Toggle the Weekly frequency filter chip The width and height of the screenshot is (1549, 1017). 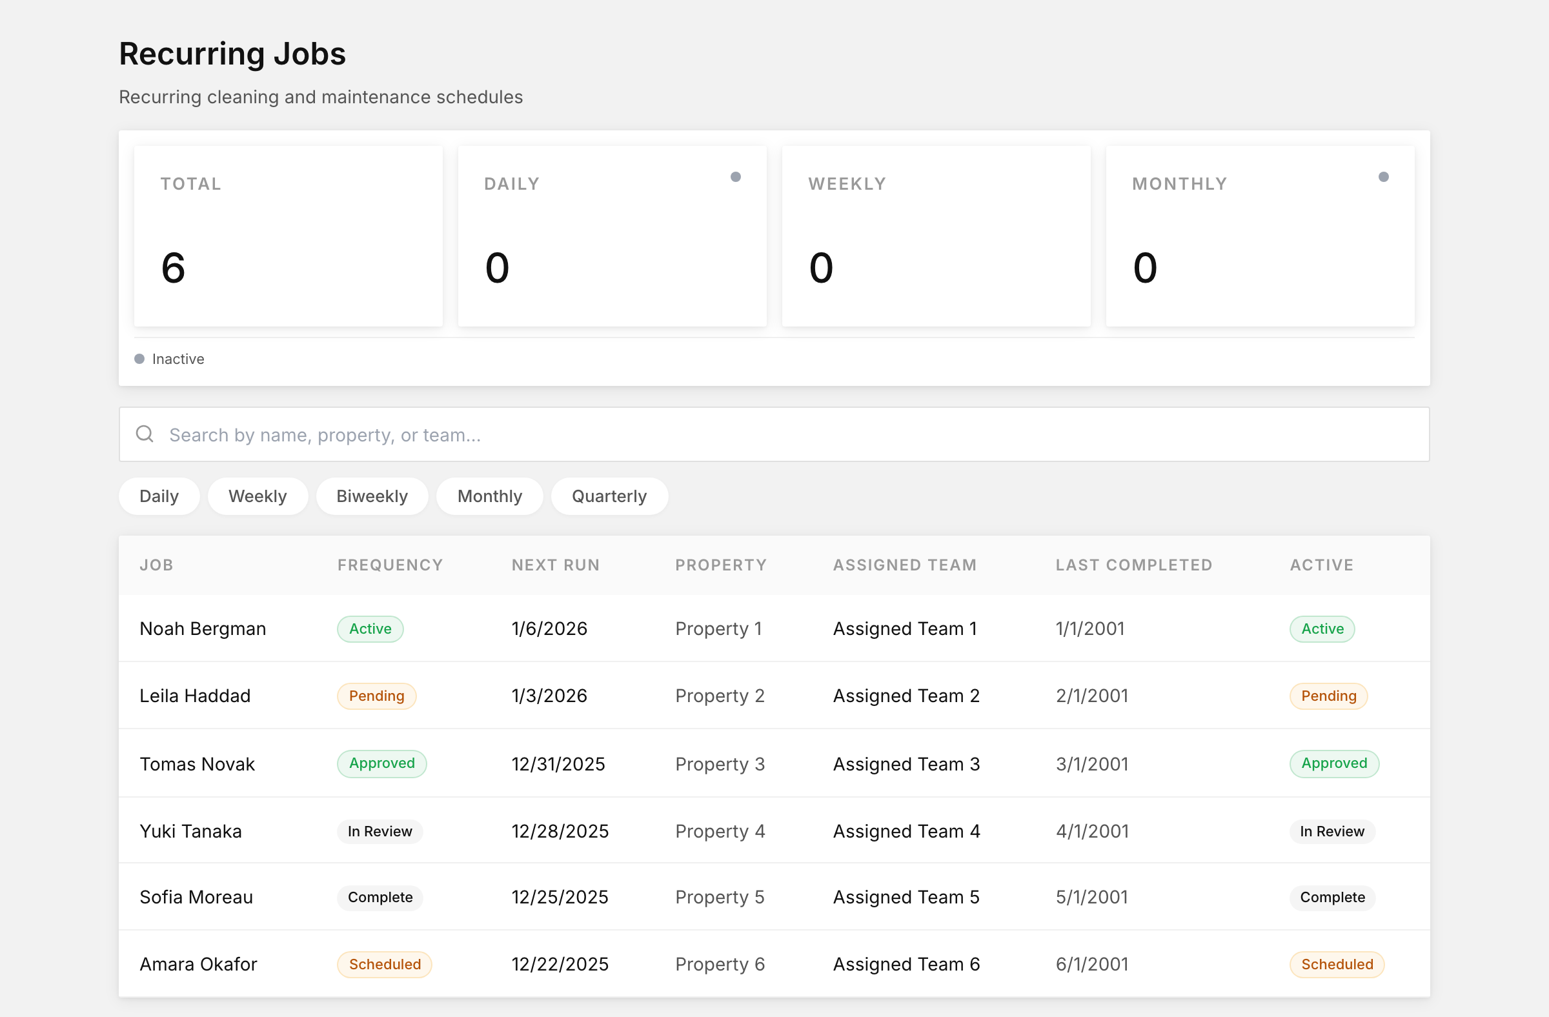coord(258,496)
